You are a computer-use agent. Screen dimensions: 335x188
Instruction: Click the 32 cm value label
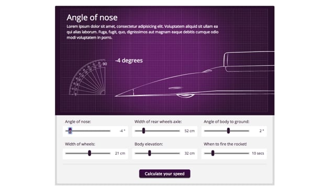189,153
